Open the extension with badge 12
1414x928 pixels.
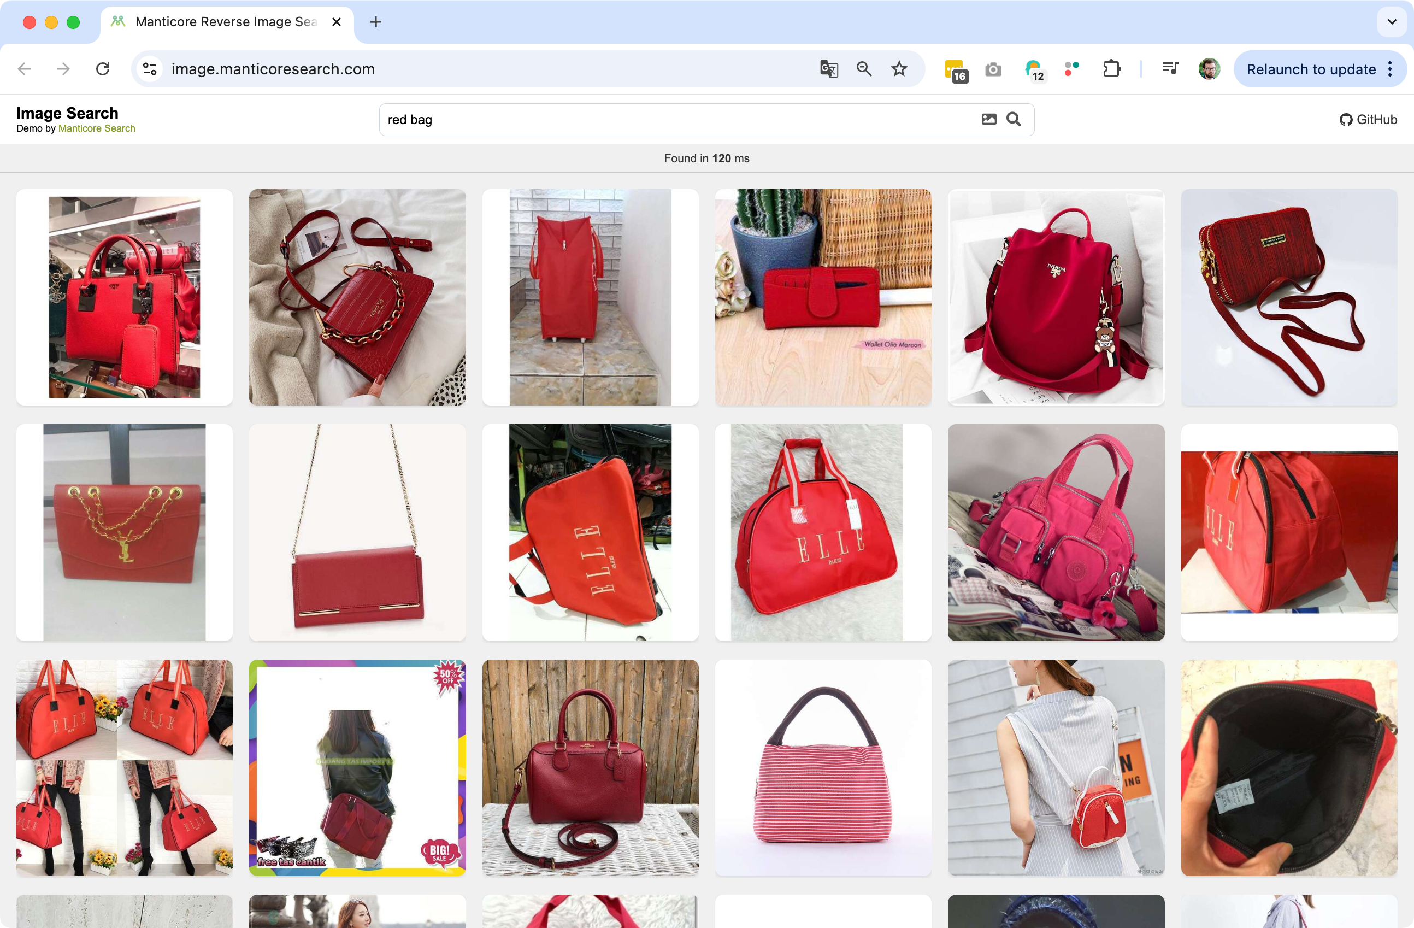[1034, 70]
